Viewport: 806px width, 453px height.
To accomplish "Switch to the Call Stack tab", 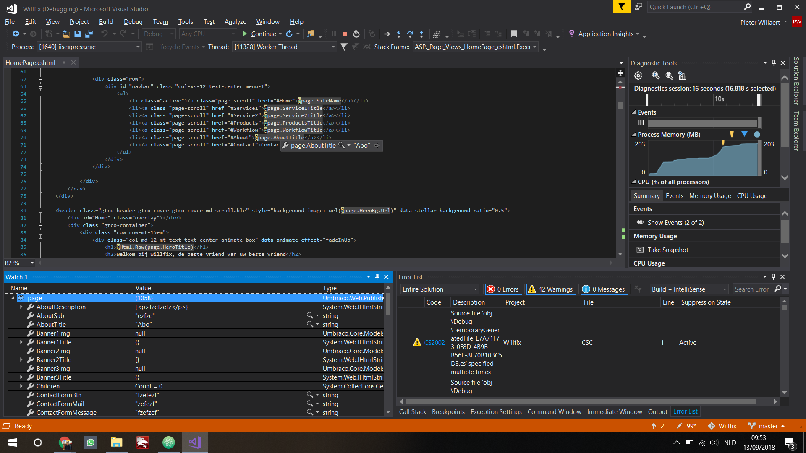I will [x=412, y=412].
